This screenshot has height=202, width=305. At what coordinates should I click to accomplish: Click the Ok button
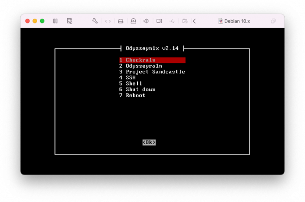point(149,142)
